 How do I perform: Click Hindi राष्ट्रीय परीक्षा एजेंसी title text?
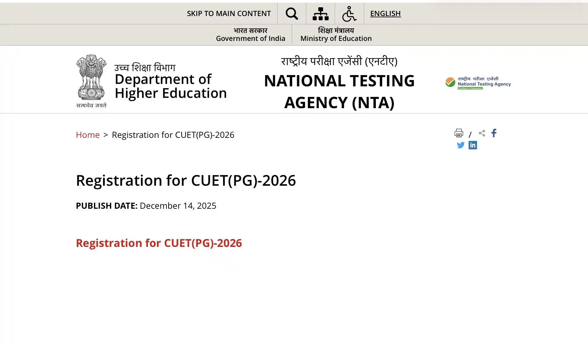coord(339,61)
